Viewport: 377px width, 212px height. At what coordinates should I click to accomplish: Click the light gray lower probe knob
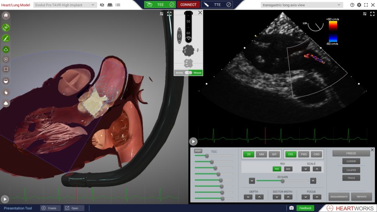188,63
